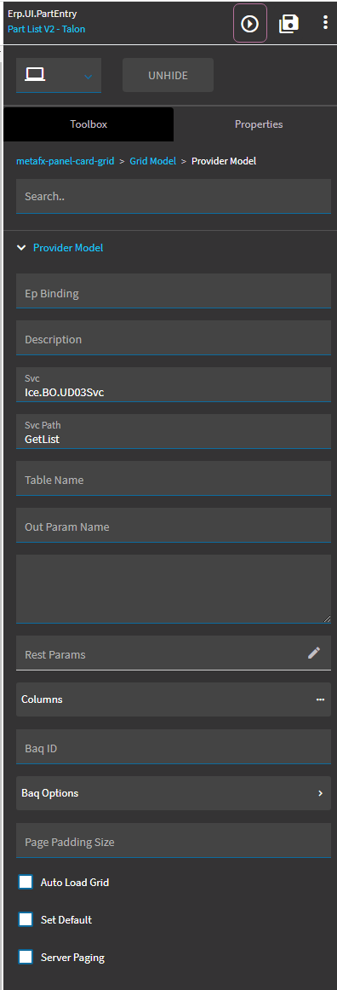Viewport: 337px width, 990px height.
Task: Save the layout with disk icon
Action: (288, 23)
